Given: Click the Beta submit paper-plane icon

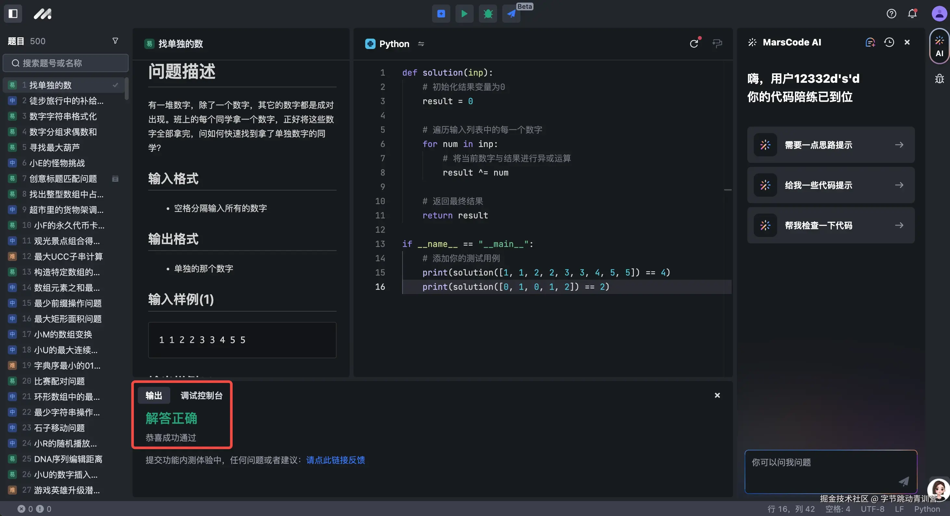Looking at the screenshot, I should coord(511,14).
